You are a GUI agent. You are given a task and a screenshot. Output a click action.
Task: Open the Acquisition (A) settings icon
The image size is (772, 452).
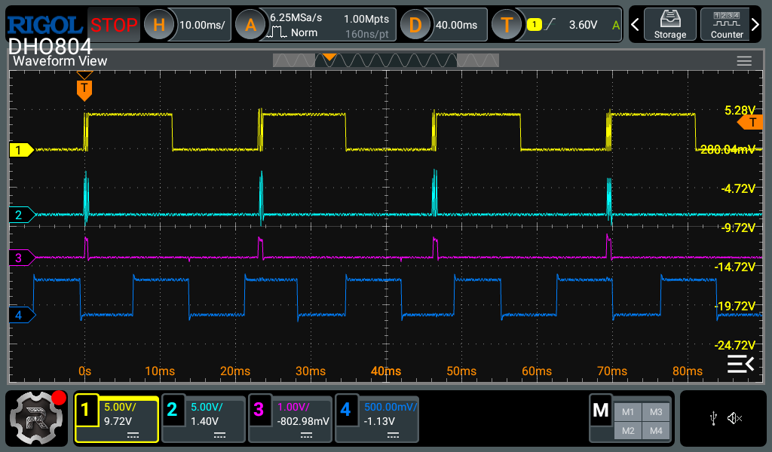pos(250,25)
